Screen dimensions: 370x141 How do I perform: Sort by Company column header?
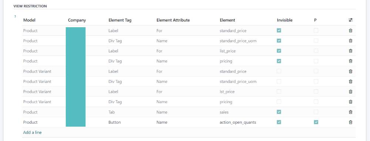click(77, 20)
